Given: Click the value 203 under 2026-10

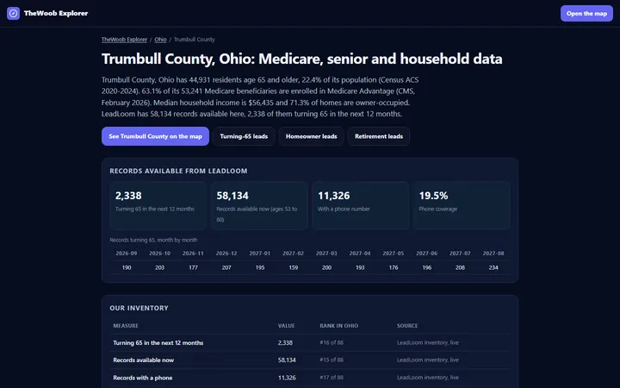Looking at the screenshot, I should pyautogui.click(x=160, y=267).
